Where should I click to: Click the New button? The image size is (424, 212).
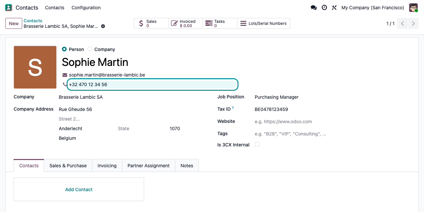pos(14,24)
